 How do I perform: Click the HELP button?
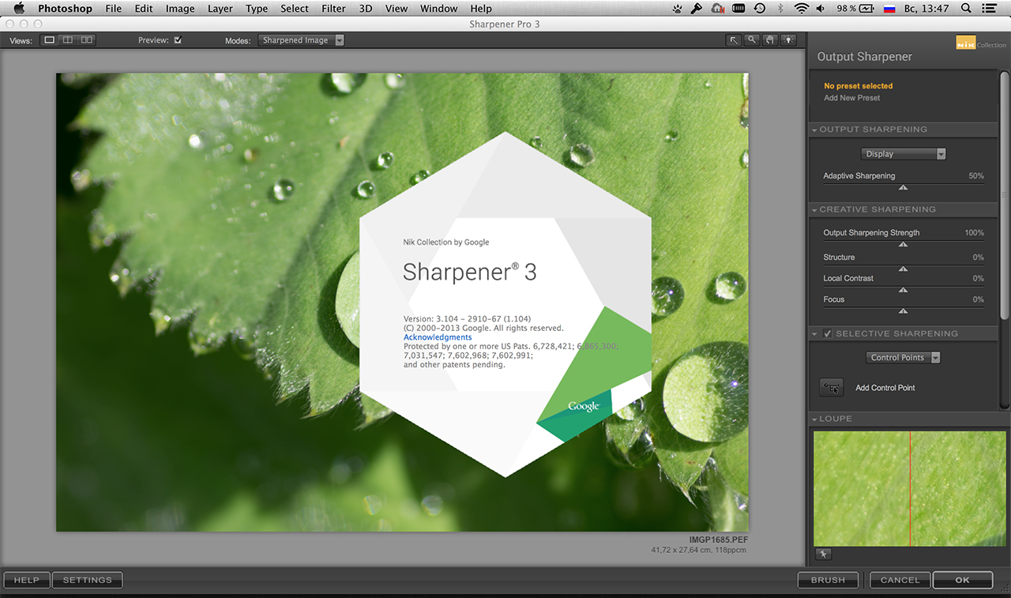coord(27,580)
